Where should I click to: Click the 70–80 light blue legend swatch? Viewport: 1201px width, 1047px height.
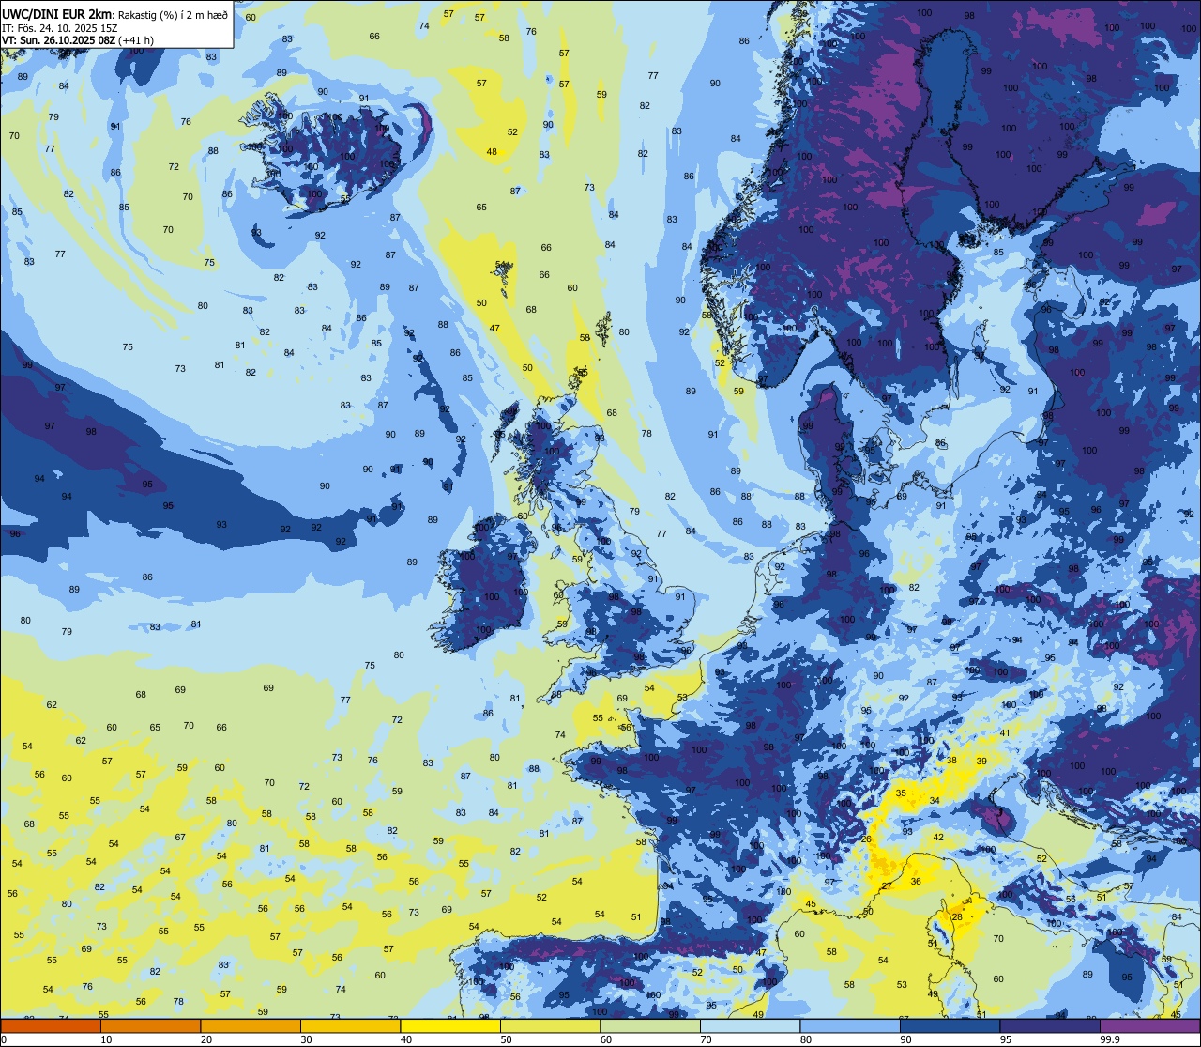click(751, 1025)
